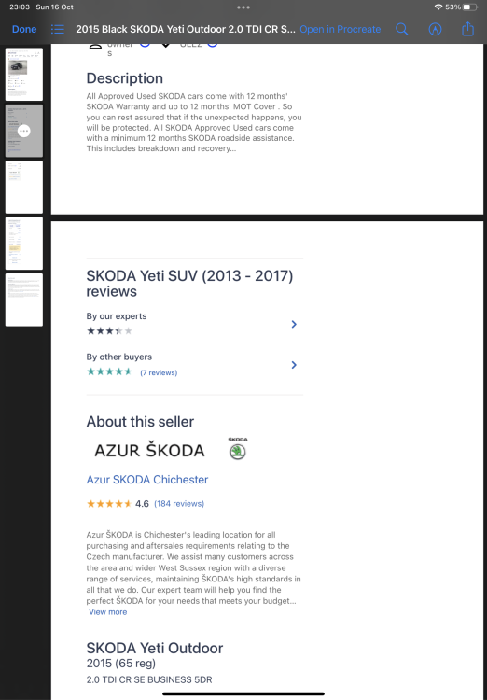Click the AZUR ŠKODA dealer logo
Viewport: 487px width, 700px height.
point(149,451)
